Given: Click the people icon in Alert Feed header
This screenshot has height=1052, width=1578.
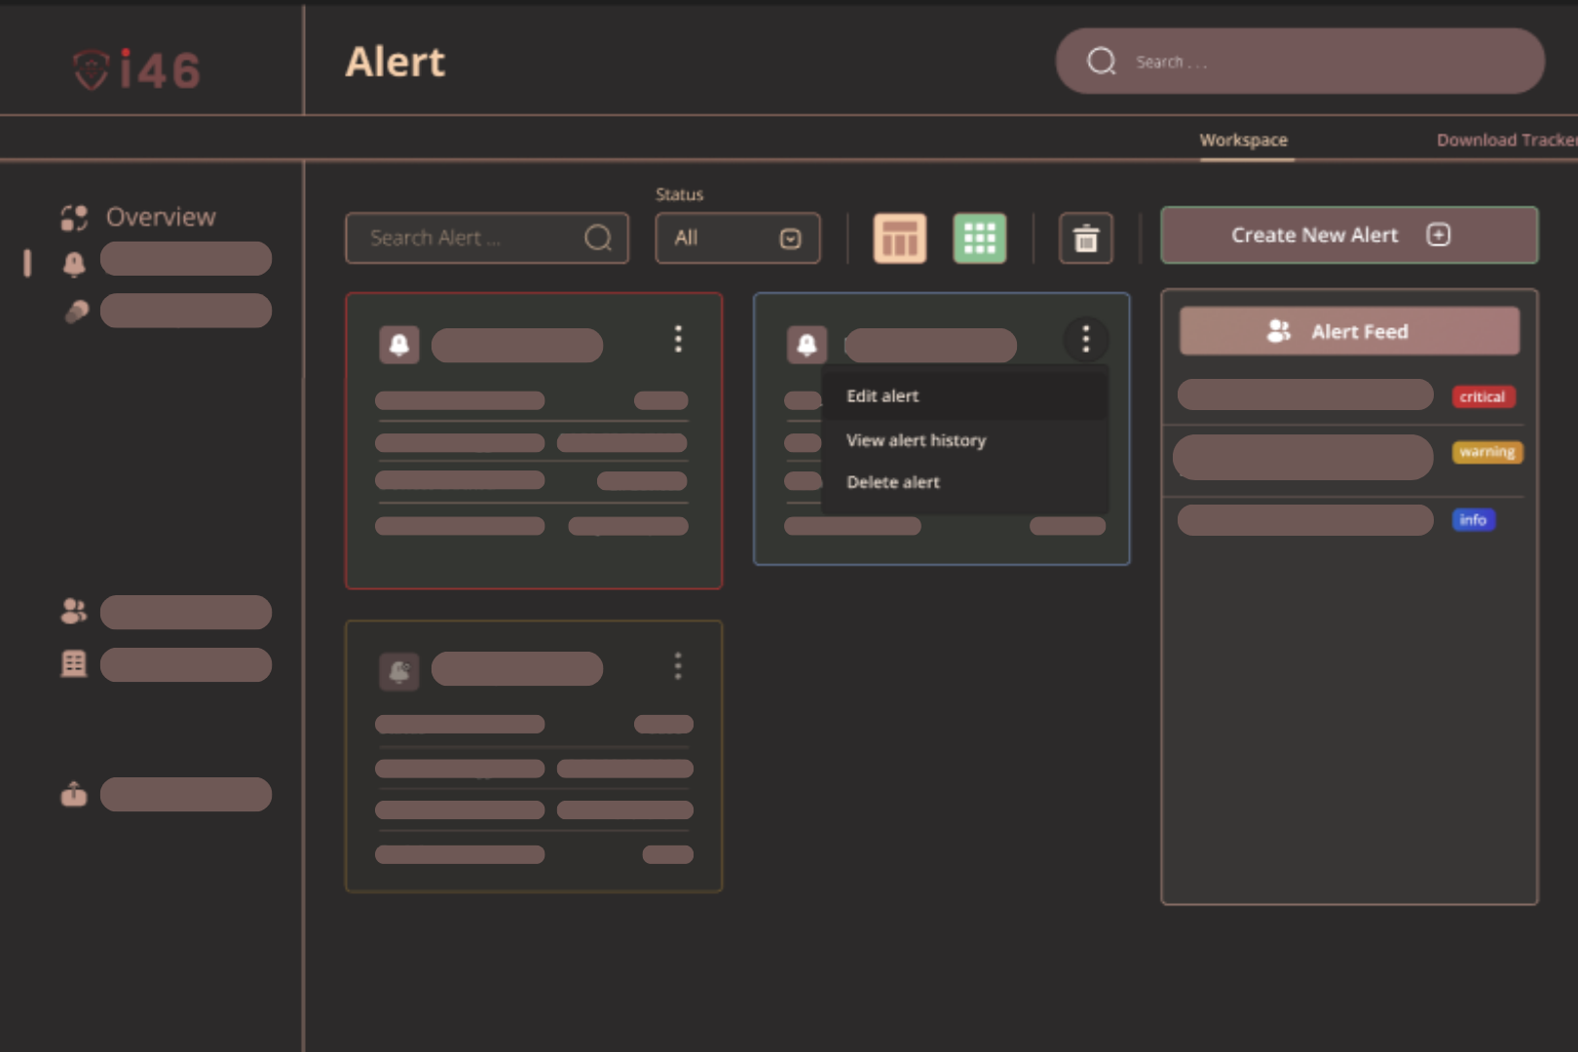Looking at the screenshot, I should coord(1279,331).
